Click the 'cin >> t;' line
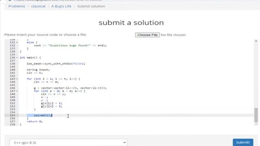Image resolution: width=260 pixels, height=146 pixels. point(35,73)
